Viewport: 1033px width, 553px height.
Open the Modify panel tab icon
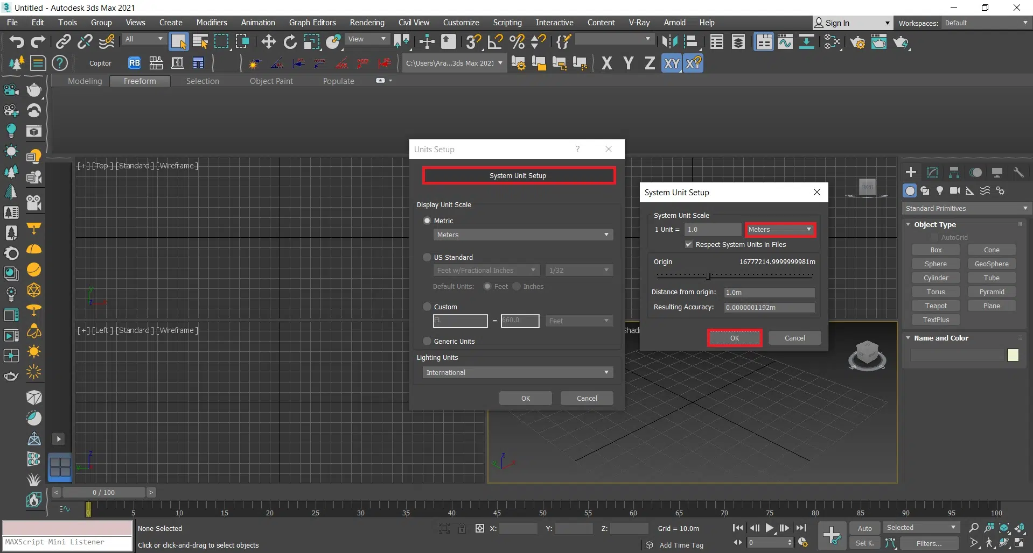pyautogui.click(x=932, y=172)
